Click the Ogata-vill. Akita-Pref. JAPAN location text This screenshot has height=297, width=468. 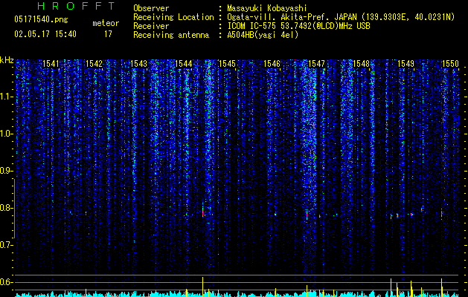click(341, 17)
